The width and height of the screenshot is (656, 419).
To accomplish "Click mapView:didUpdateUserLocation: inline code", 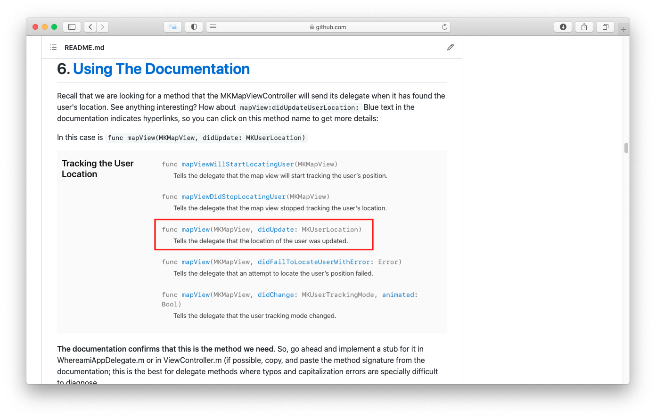I will (x=299, y=107).
